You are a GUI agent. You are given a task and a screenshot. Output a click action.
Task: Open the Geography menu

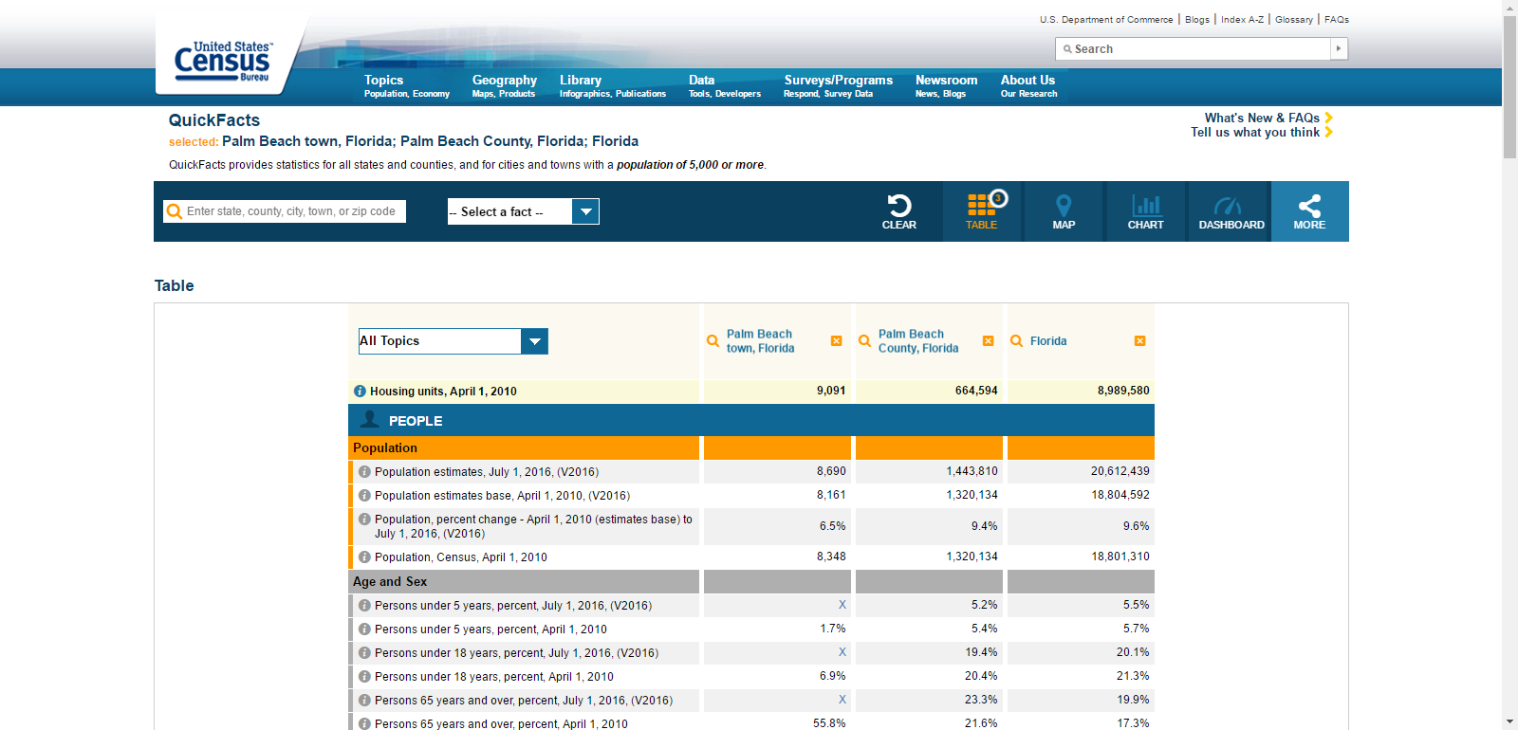click(505, 86)
